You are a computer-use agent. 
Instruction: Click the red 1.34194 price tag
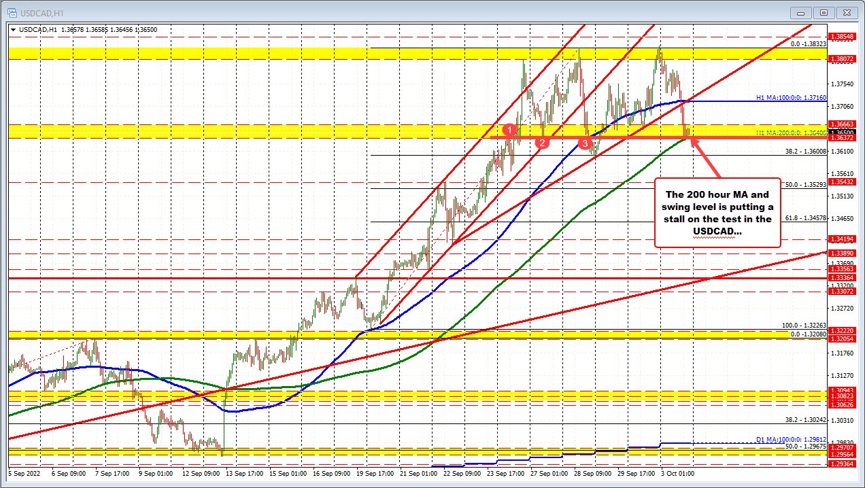(x=843, y=239)
